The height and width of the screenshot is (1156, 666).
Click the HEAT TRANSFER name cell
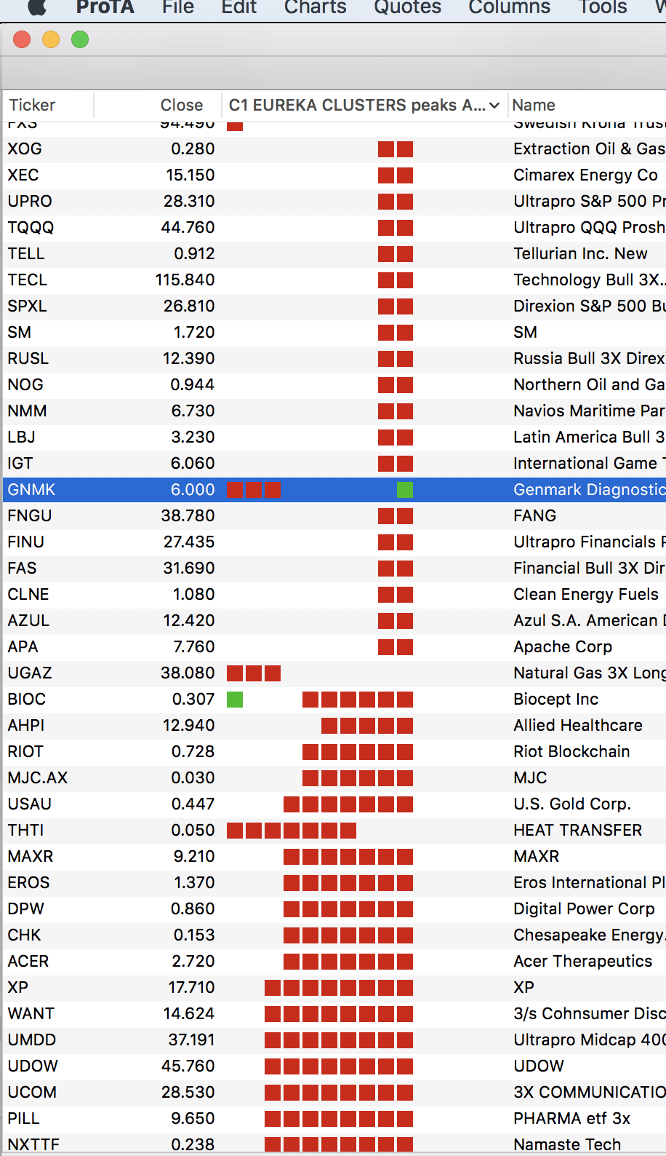tap(577, 830)
